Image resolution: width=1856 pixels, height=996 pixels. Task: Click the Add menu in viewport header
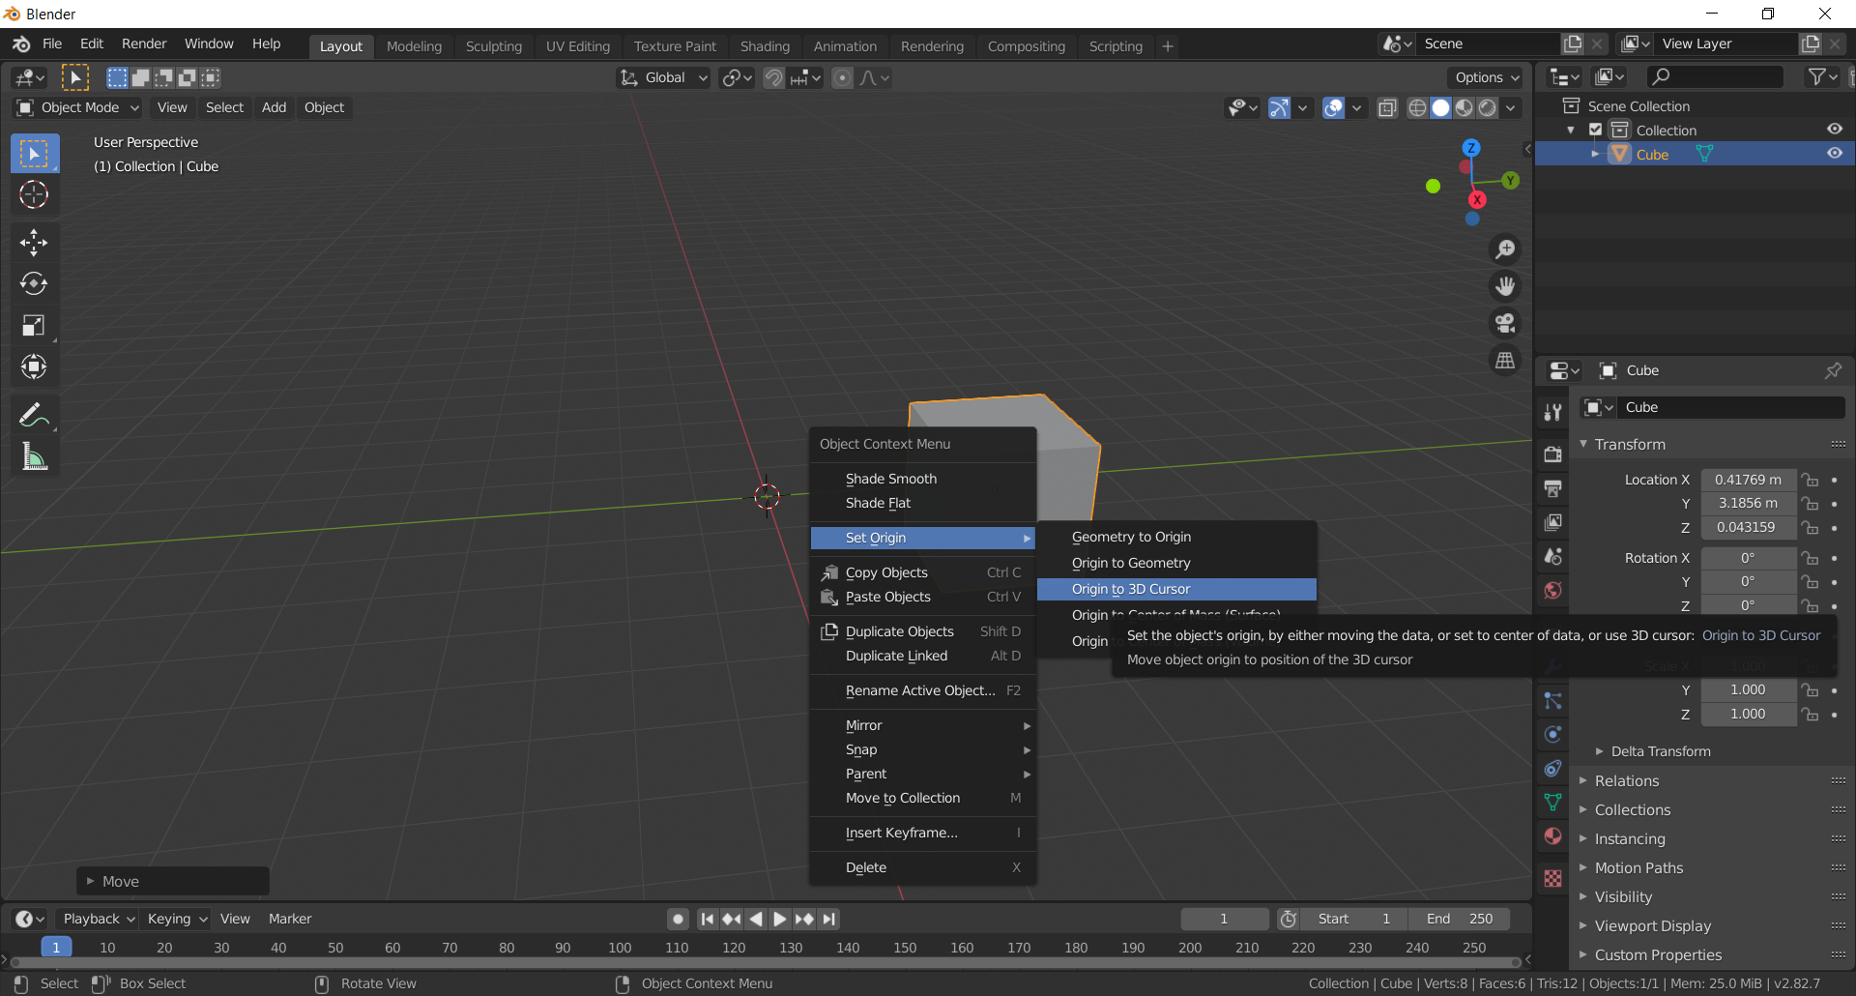pos(274,107)
